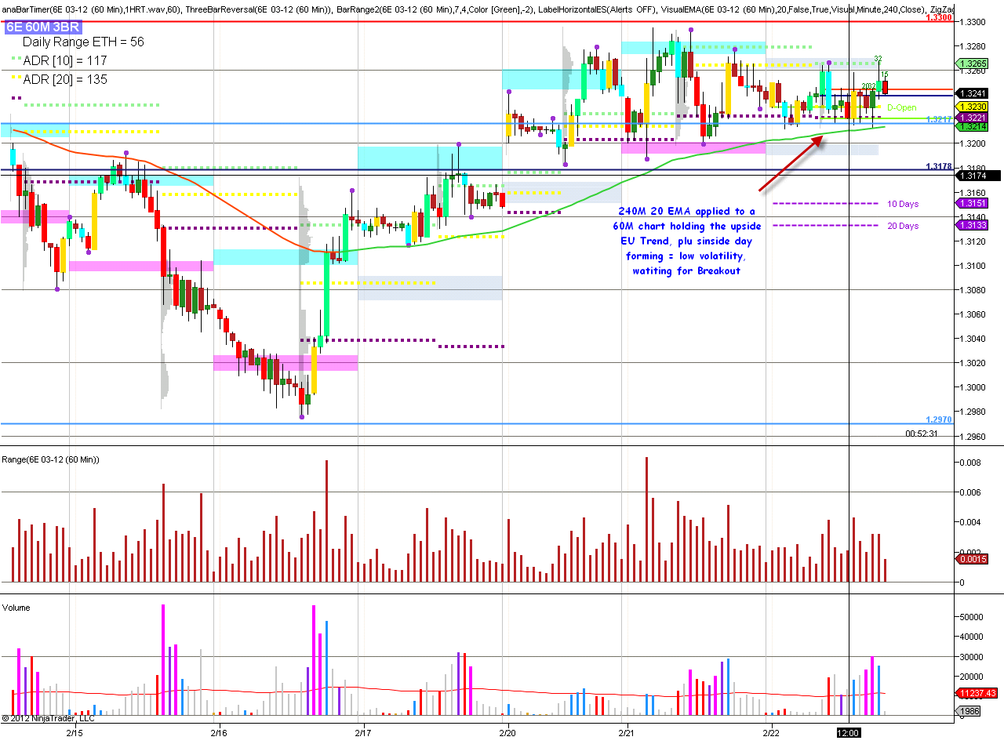Click the 1.3100 price axis label
This screenshot has width=1004, height=744.
point(972,265)
